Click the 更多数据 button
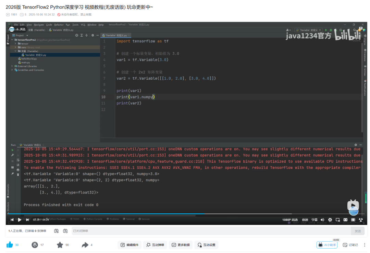This screenshot has width=370, height=253. coord(181,245)
